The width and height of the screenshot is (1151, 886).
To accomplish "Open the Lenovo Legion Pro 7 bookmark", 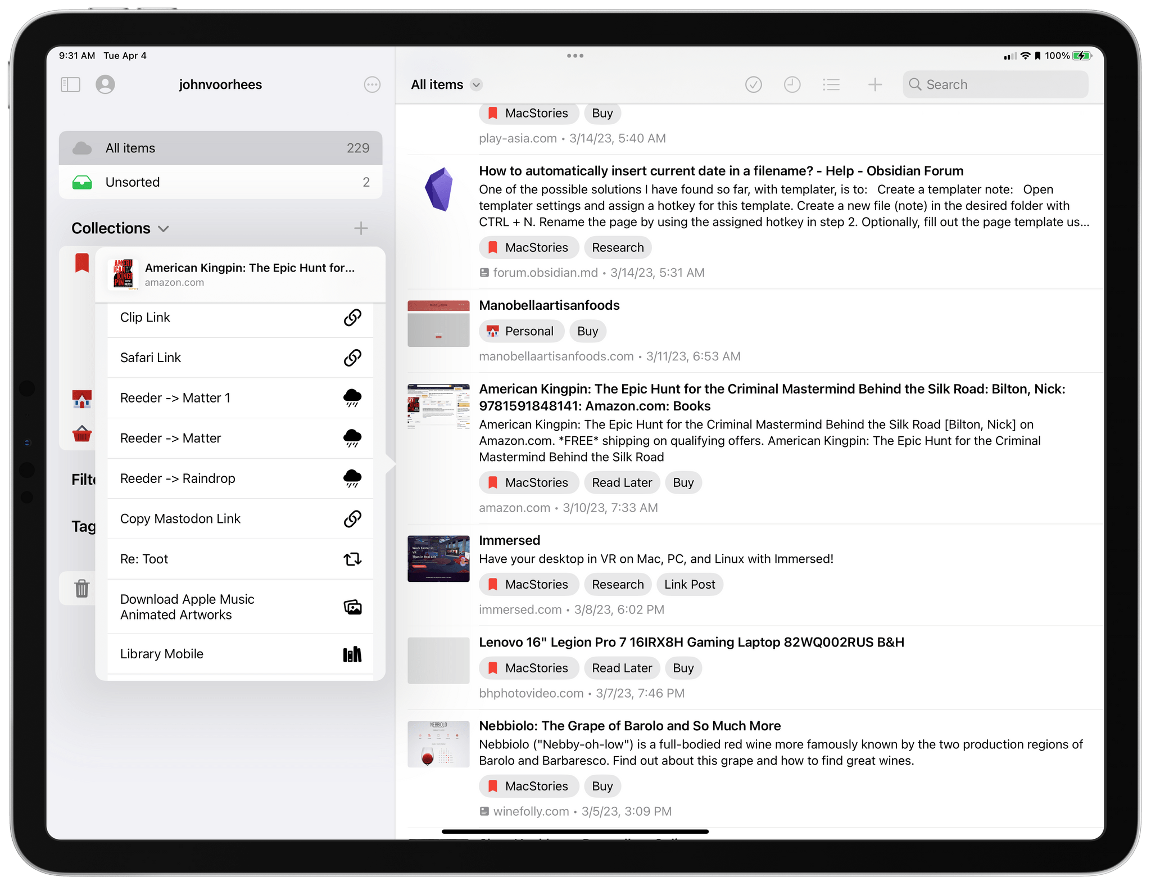I will 691,642.
